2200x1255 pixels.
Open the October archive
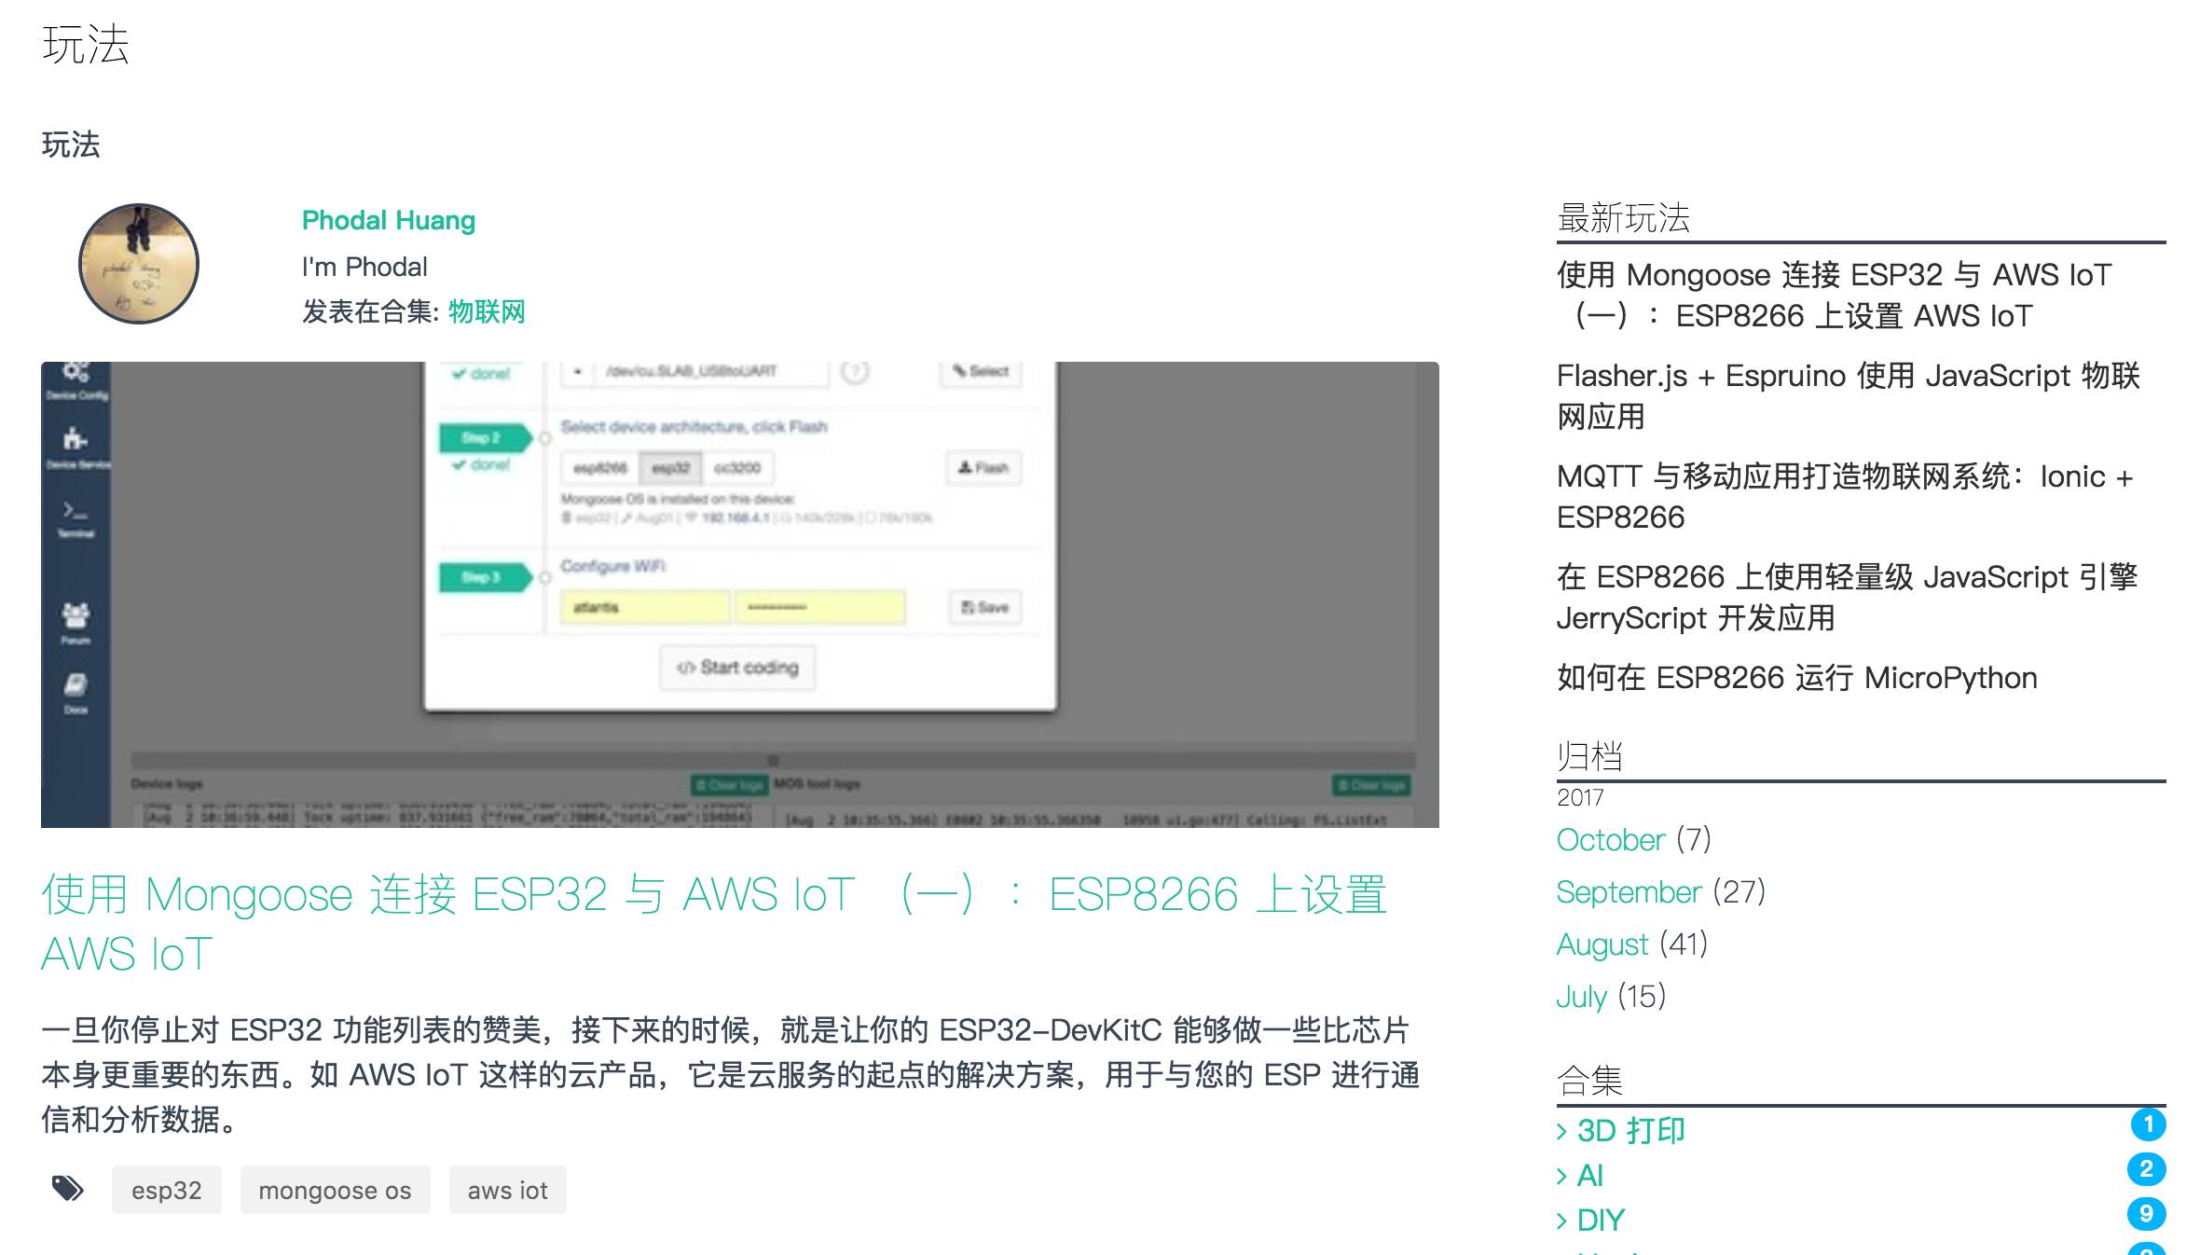click(1610, 840)
